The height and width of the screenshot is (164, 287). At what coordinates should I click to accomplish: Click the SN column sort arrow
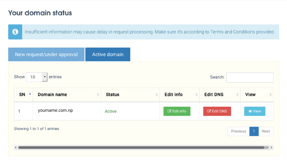[x=30, y=94]
